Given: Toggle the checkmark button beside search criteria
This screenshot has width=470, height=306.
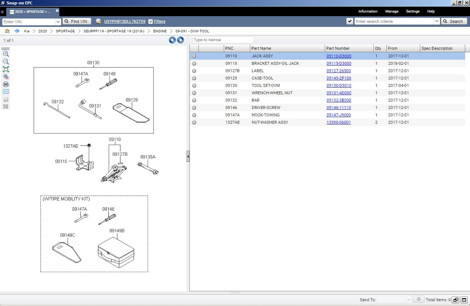Looking at the screenshot, I should [350, 21].
